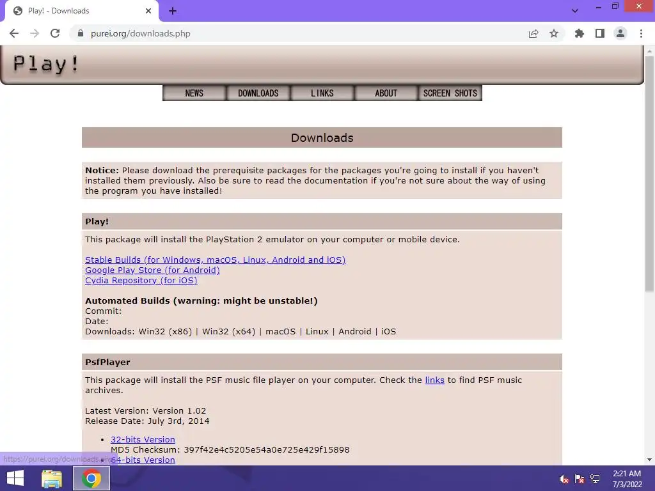Open the Chrome profile avatar

point(620,33)
